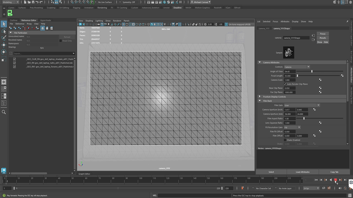This screenshot has width=353, height=198.
Task: Uncheck the geo_dell_laptop_rialto reference checkbox
Action: tap(14, 63)
